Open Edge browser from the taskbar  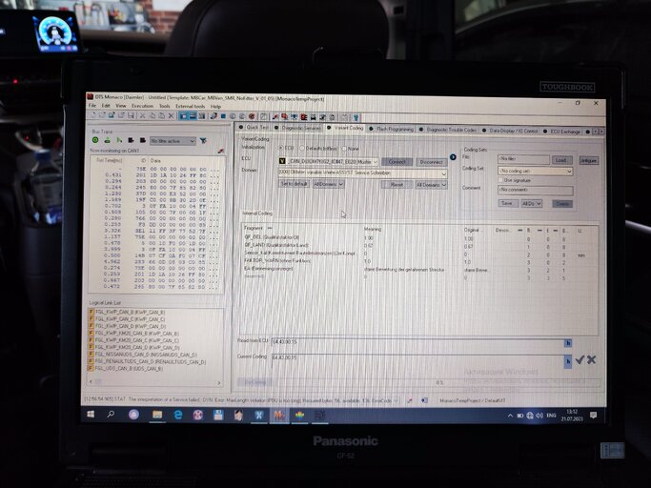coord(177,415)
